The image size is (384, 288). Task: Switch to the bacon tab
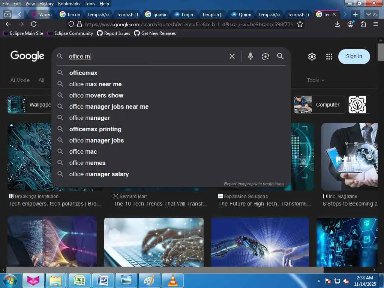(70, 15)
